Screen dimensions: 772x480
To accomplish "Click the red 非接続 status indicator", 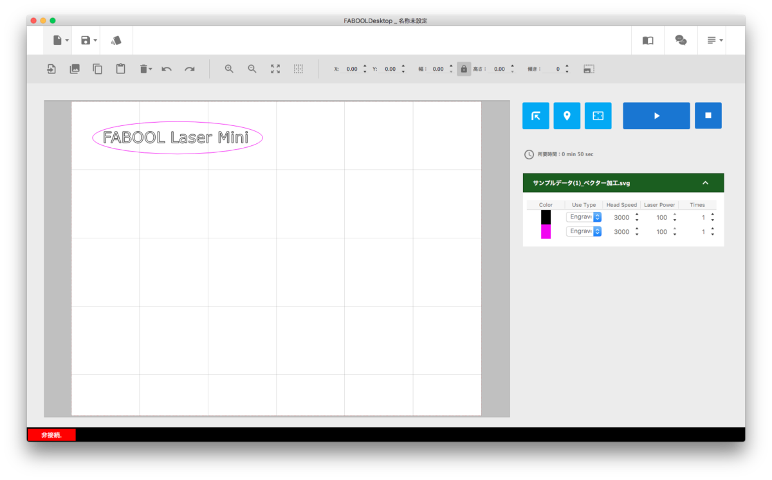I will tap(51, 435).
